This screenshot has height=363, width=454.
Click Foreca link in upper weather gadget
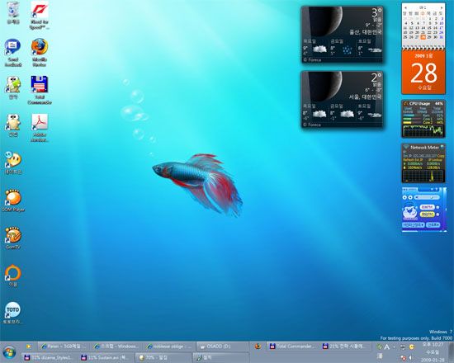[x=312, y=60]
